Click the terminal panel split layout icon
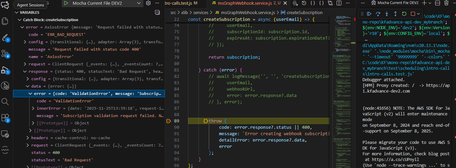The image size is (456, 168). tap(438, 3)
